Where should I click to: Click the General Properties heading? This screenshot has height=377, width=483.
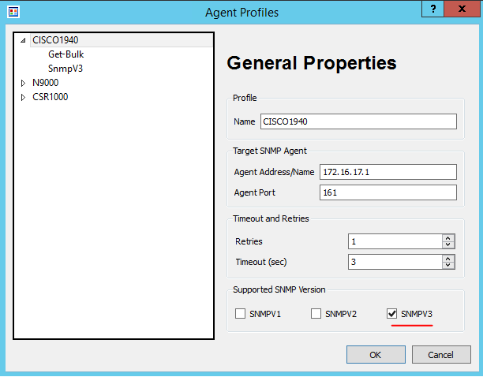coord(312,63)
